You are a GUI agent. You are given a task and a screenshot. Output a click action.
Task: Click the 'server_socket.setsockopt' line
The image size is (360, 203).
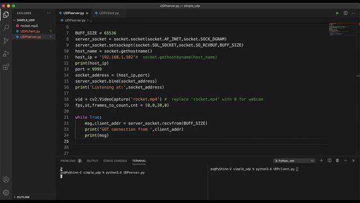(159, 45)
